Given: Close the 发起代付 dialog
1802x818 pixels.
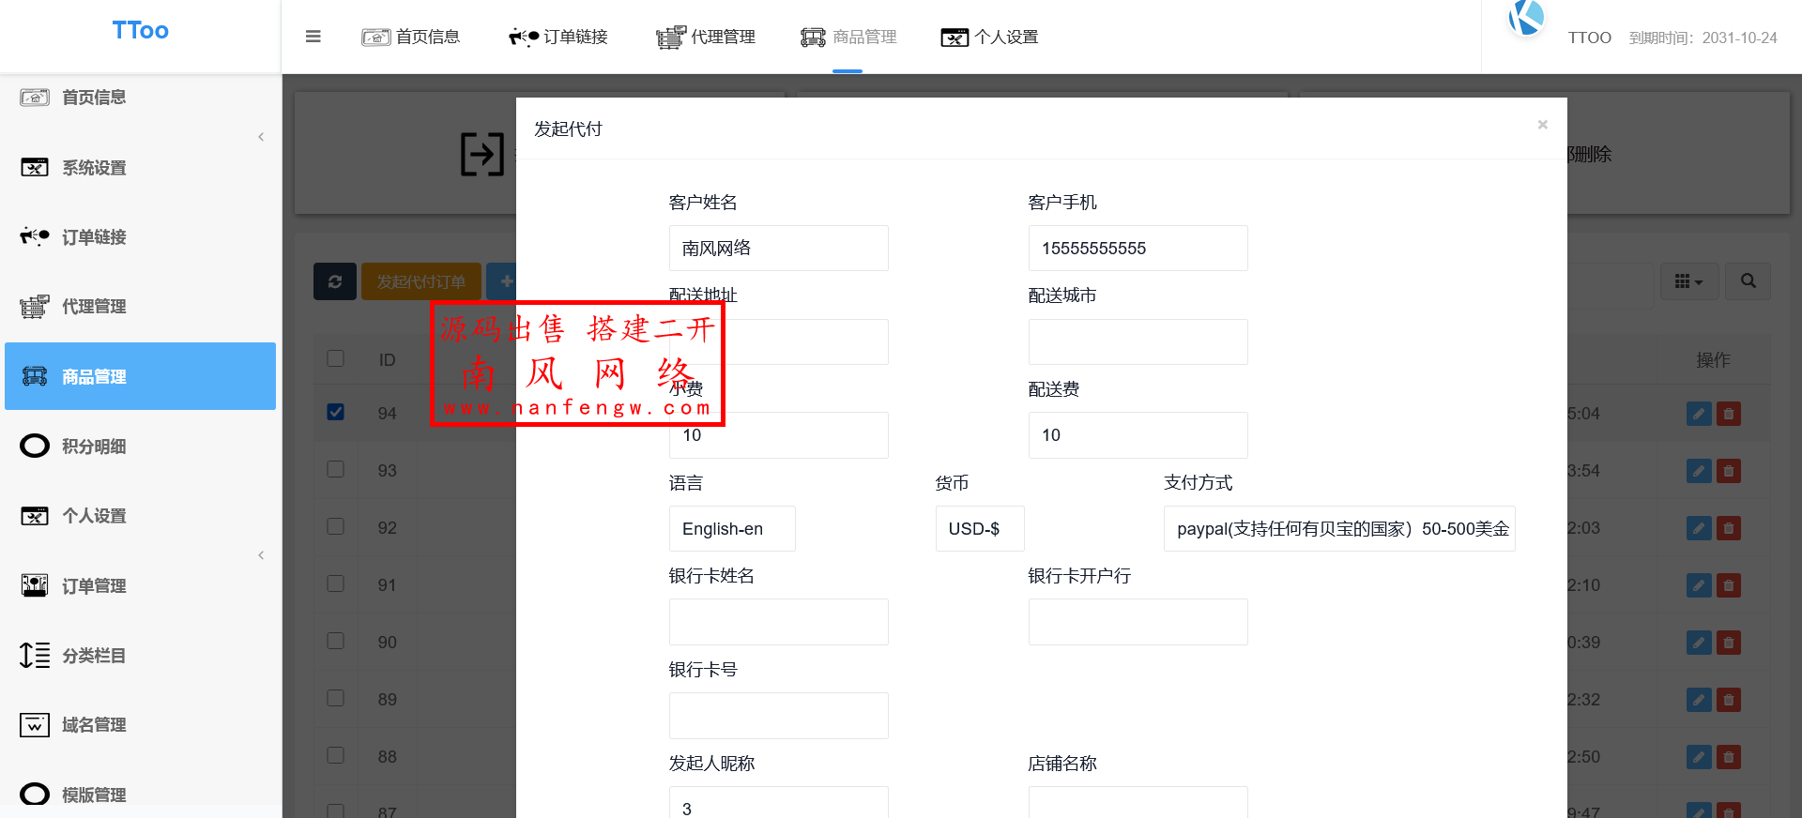Looking at the screenshot, I should (1542, 125).
